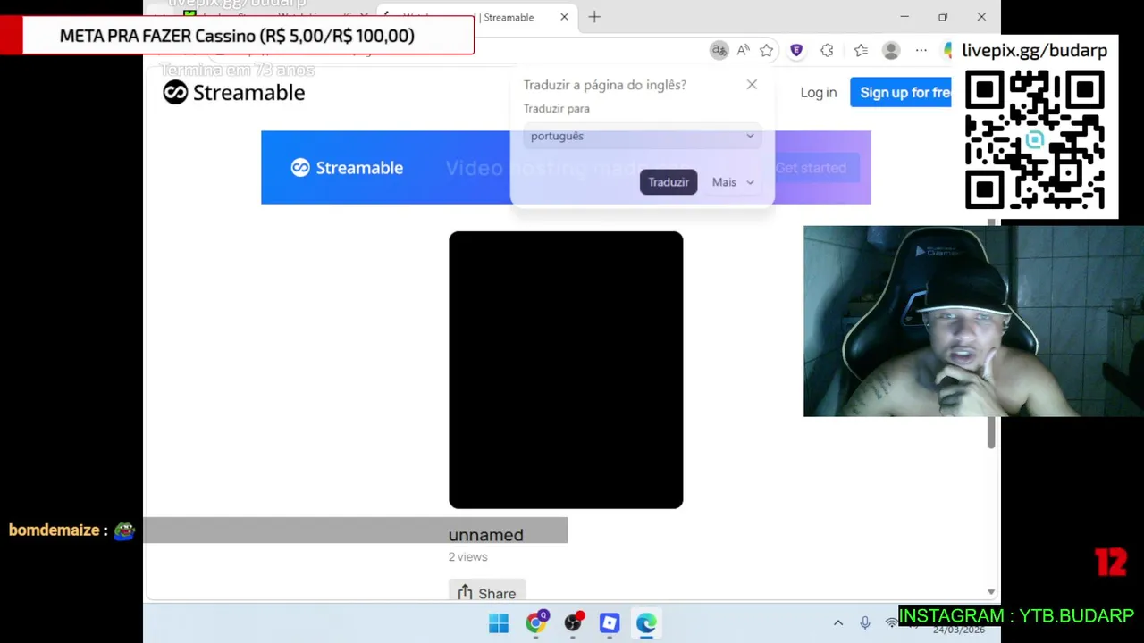The width and height of the screenshot is (1144, 643).
Task: Close the Streamable browser tab
Action: (x=564, y=17)
